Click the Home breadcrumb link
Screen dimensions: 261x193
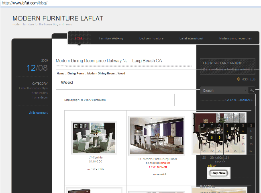coord(60,73)
